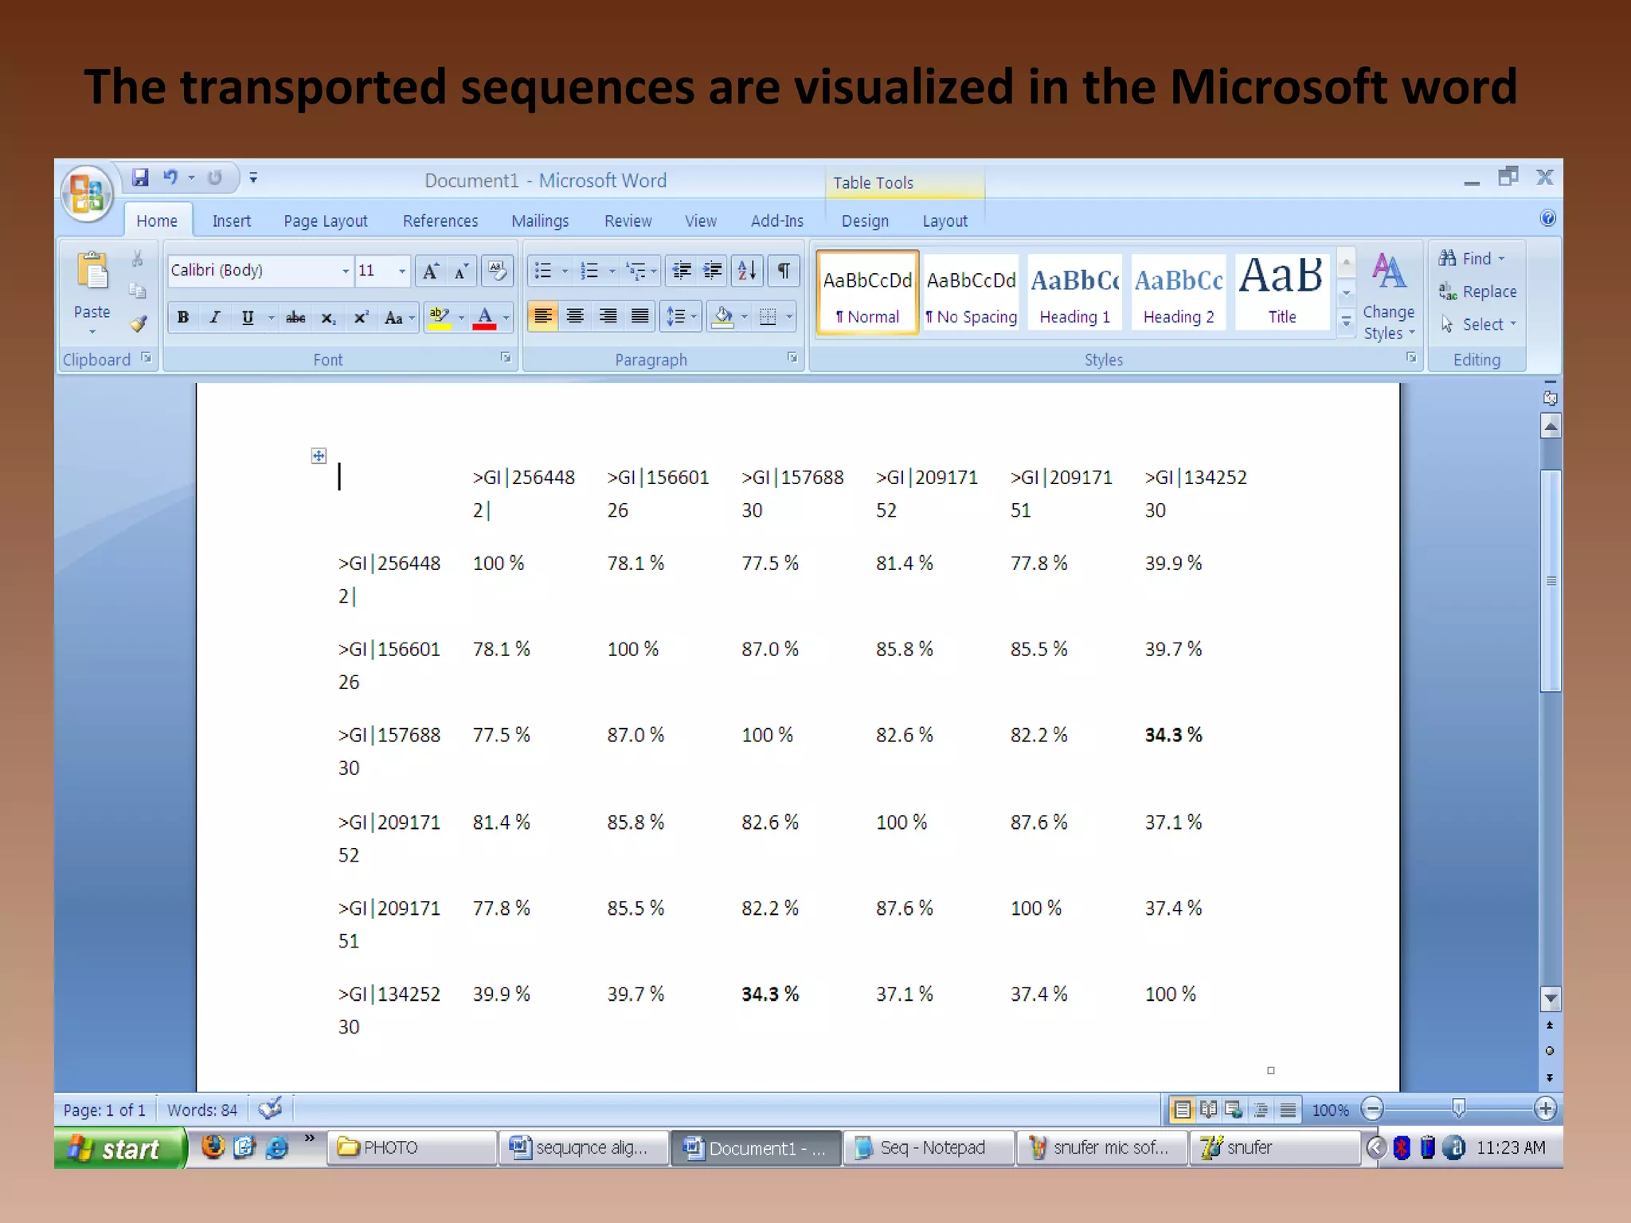The height and width of the screenshot is (1223, 1631).
Task: Click the 100% zoom level button
Action: (x=1330, y=1109)
